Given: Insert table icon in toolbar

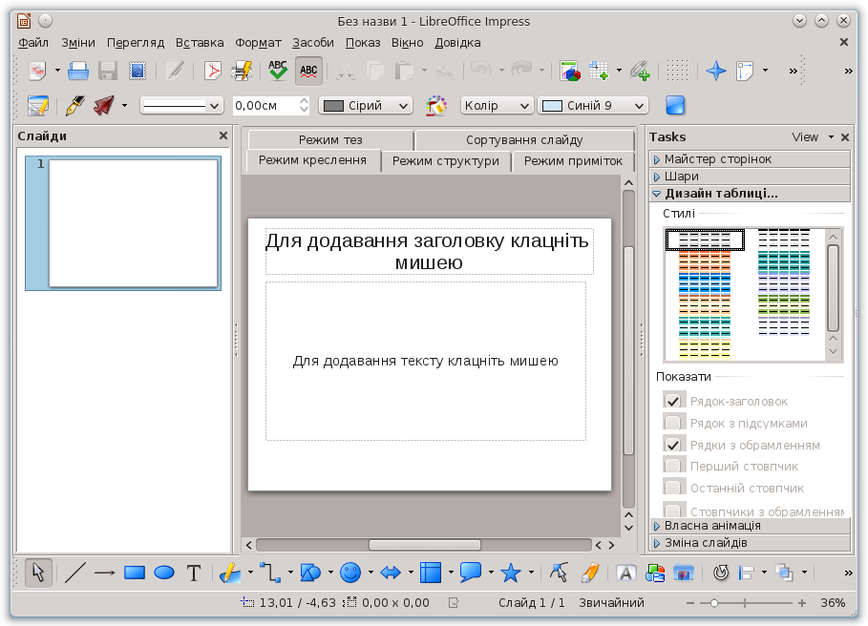Looking at the screenshot, I should coord(599,71).
